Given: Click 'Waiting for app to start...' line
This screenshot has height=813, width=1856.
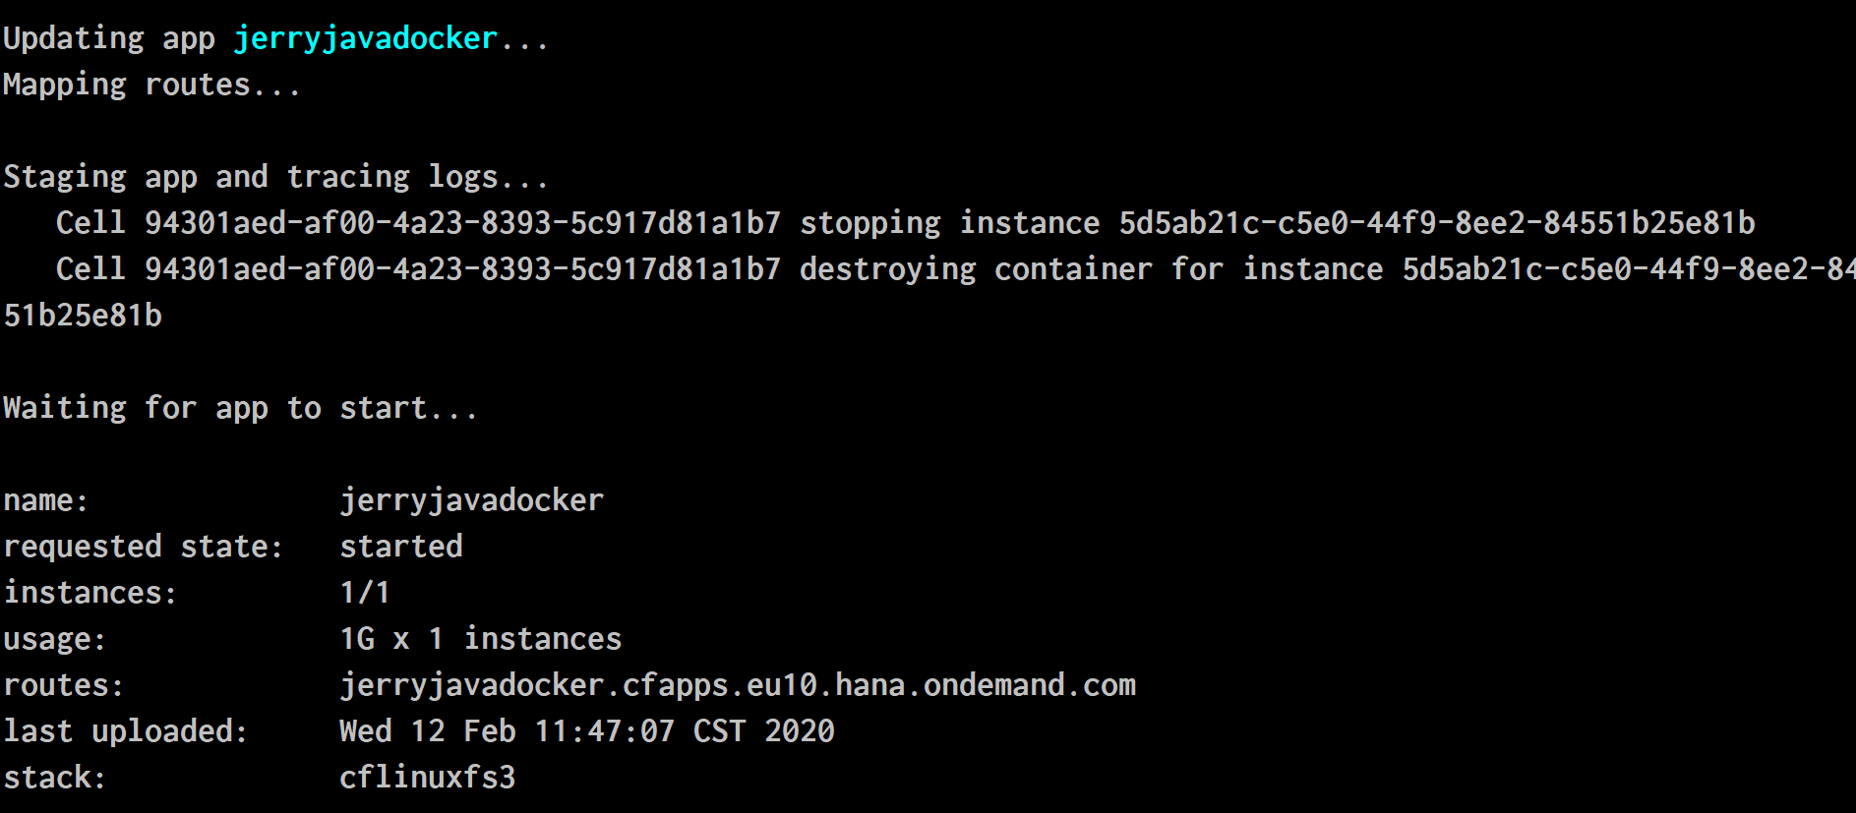Looking at the screenshot, I should coord(240,409).
